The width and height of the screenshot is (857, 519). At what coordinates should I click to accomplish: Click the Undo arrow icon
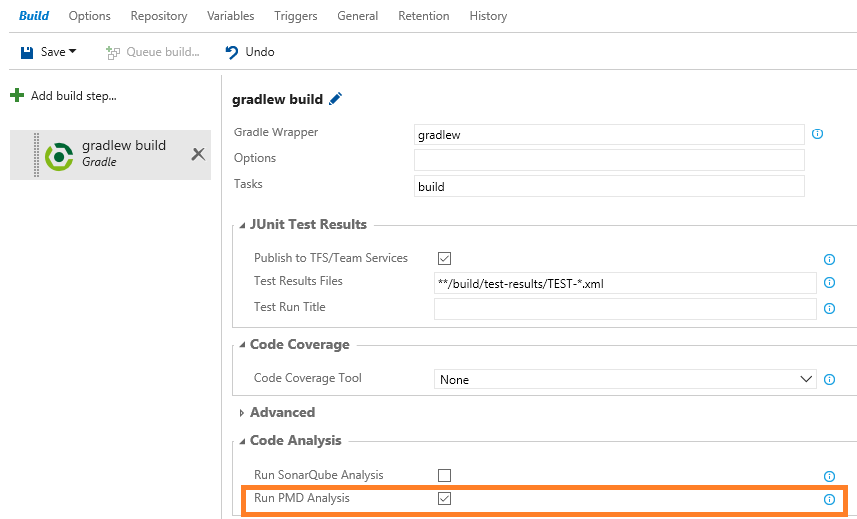[x=232, y=52]
